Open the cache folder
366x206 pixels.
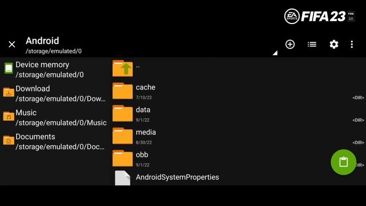click(x=238, y=92)
